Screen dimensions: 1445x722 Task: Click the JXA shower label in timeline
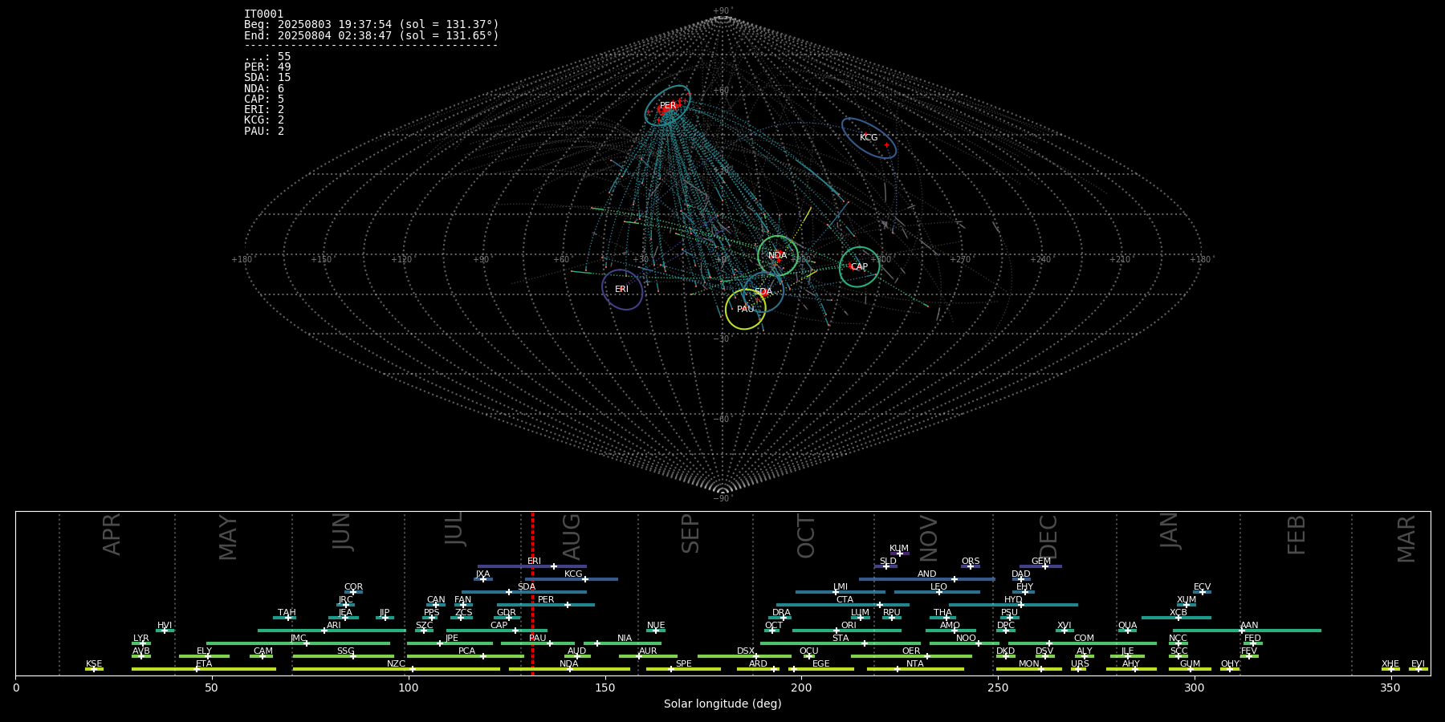click(482, 574)
